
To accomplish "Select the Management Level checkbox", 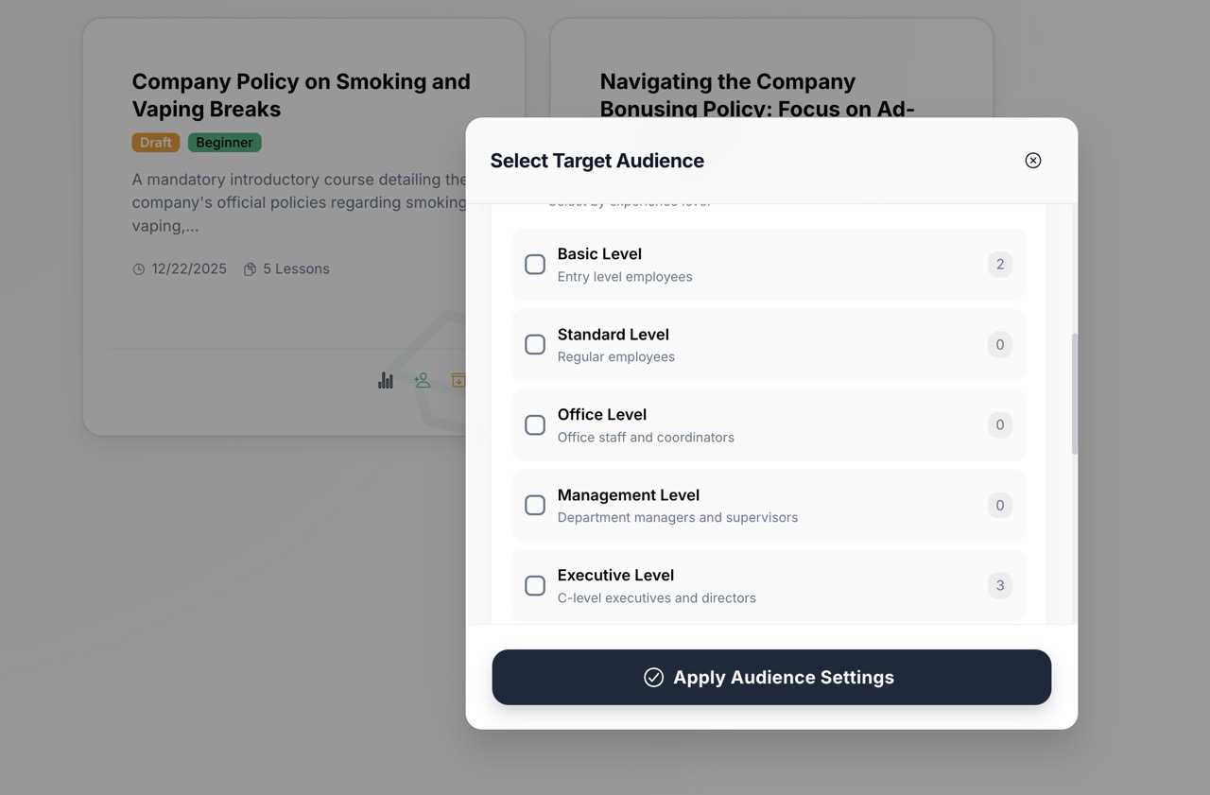I will (535, 506).
